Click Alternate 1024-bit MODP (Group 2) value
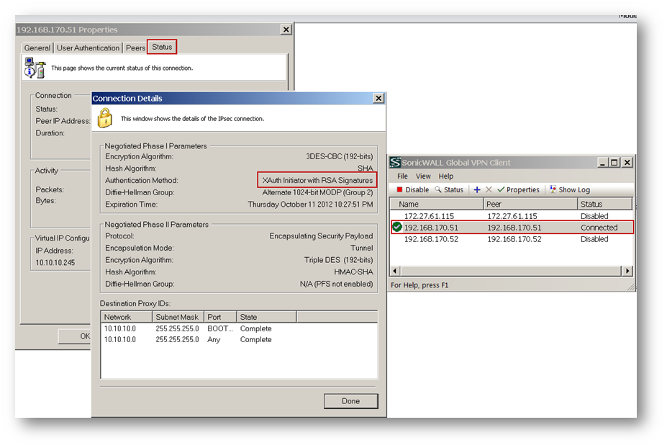This screenshot has width=667, height=448. click(x=317, y=192)
